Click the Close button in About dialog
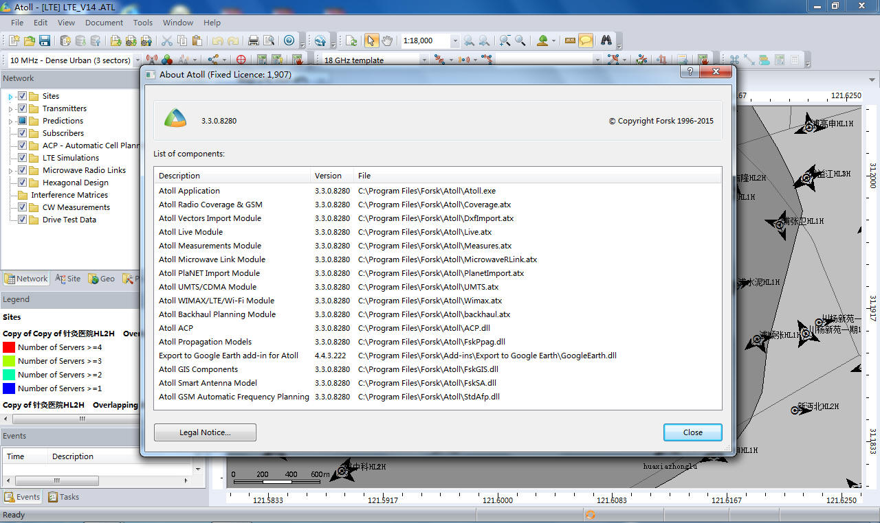880x523 pixels. [693, 432]
